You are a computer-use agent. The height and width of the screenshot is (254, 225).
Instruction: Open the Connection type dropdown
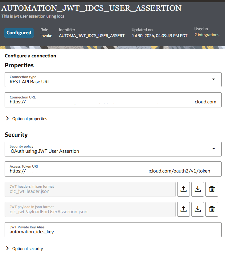113,80
